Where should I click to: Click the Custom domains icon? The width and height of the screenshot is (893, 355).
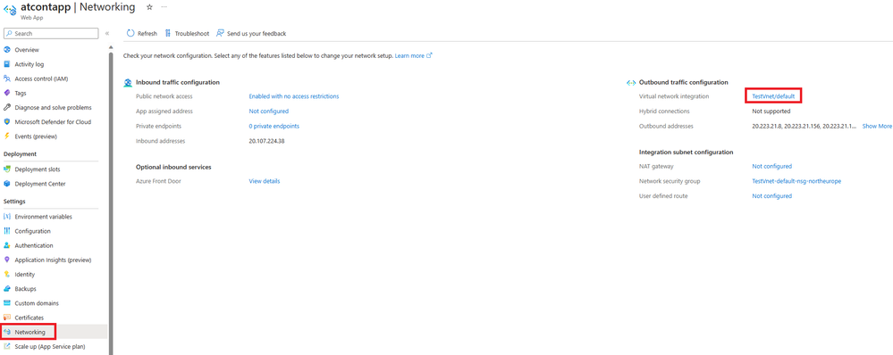coord(7,303)
